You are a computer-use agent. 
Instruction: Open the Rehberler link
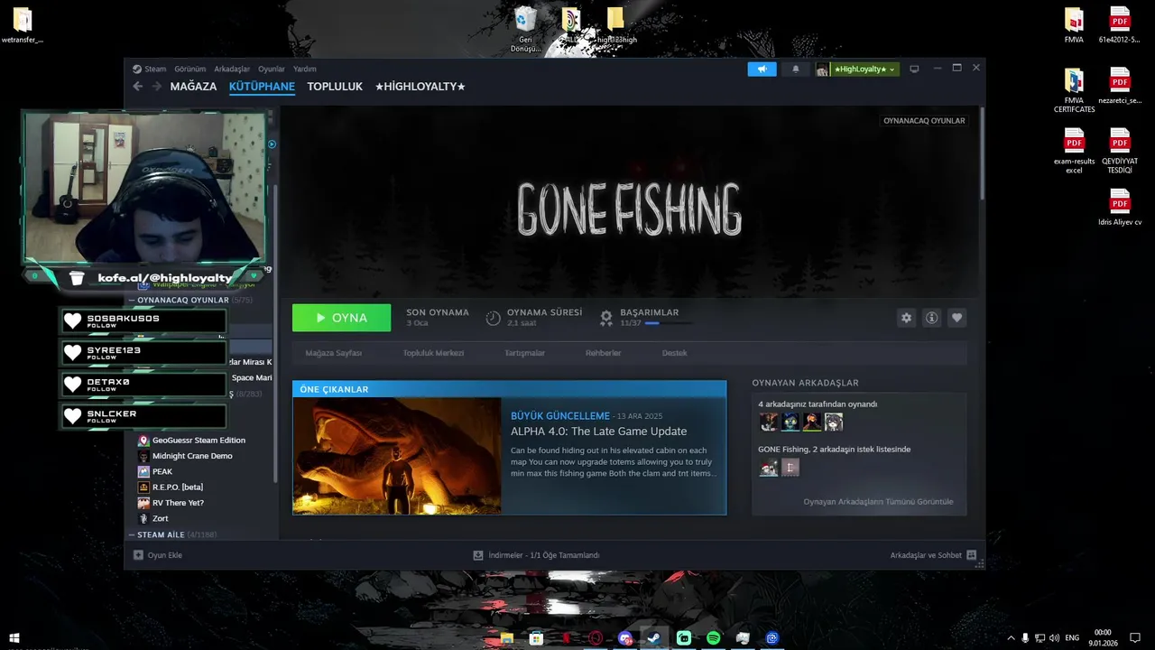[603, 353]
